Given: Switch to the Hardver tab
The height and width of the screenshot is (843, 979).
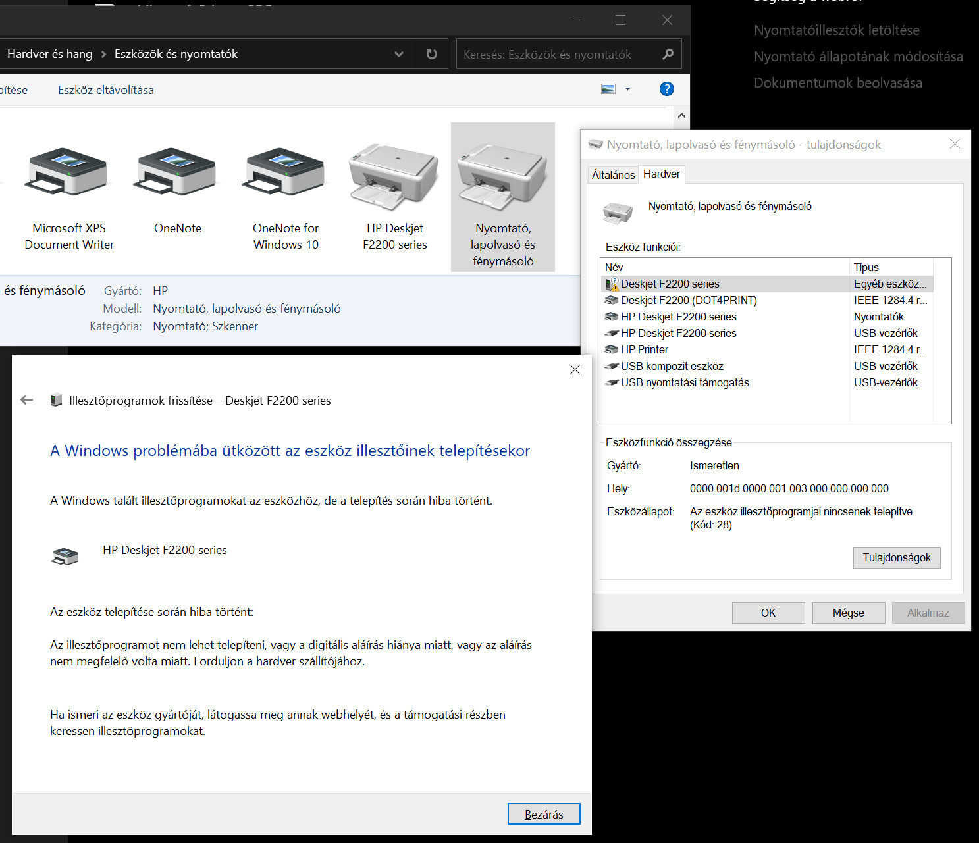Looking at the screenshot, I should [662, 174].
